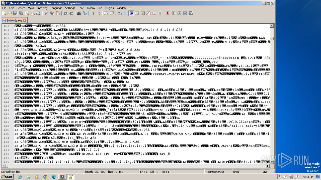Toggle the indent guide toolbar button
Screen dimensions: 321x180
[x=131, y=13]
